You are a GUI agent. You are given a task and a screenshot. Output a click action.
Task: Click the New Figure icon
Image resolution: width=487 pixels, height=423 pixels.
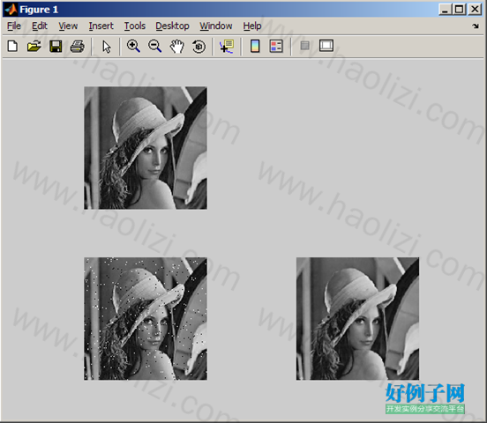[12, 47]
